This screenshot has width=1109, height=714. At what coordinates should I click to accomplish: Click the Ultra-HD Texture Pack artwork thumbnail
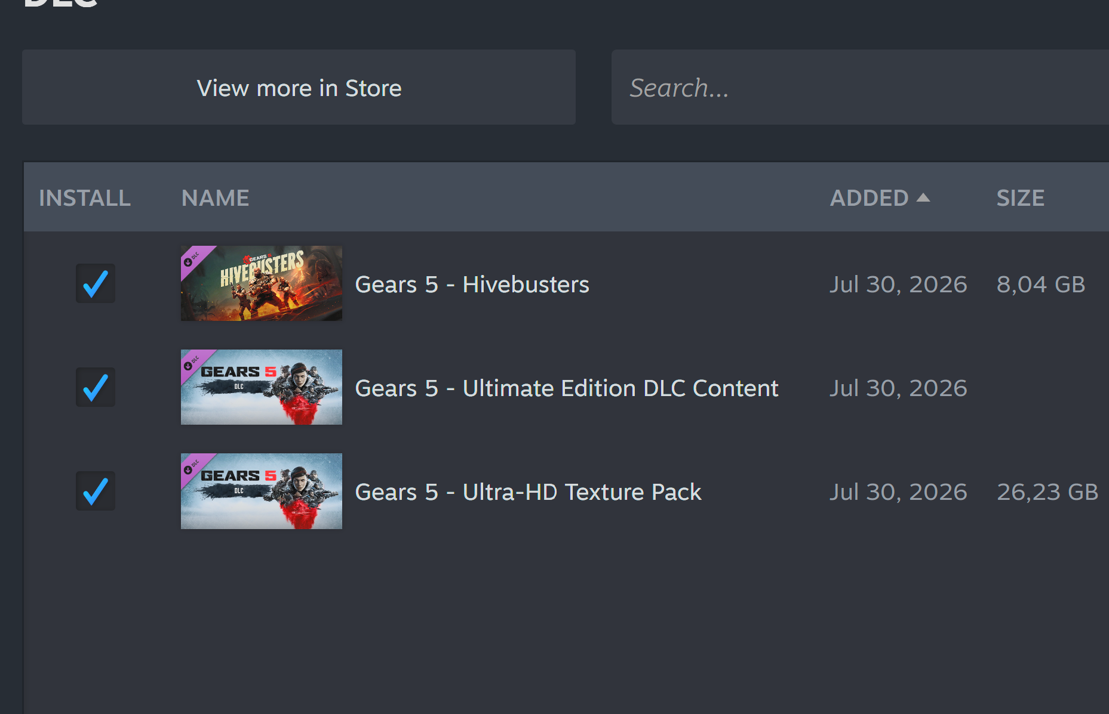click(262, 491)
